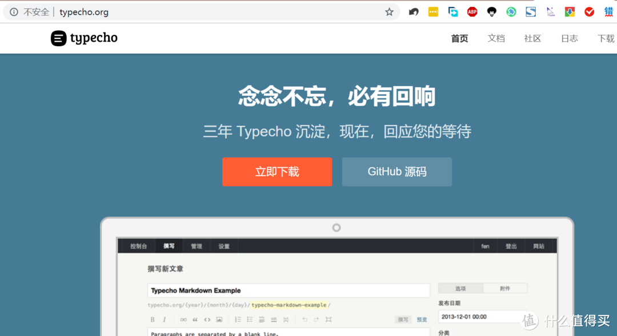Click the redo icon in demo editor
Screen dimensions: 617x336
tap(316, 319)
